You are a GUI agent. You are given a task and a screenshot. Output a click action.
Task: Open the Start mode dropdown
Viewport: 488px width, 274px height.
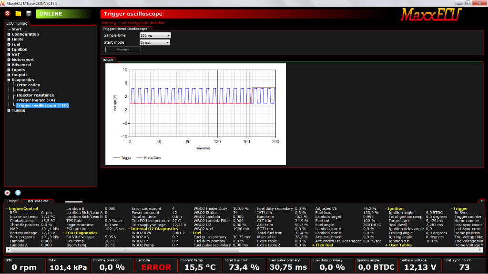click(155, 42)
